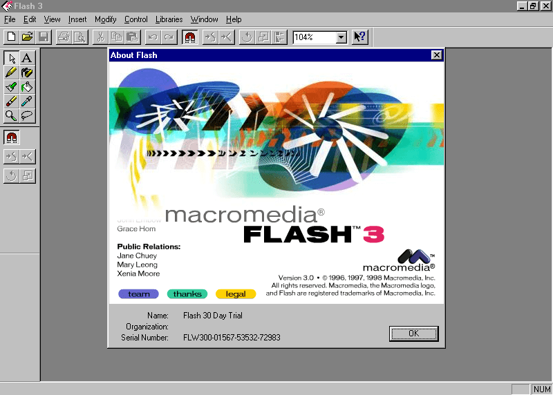Toggle the Snap magnet in top toolbar

[189, 37]
